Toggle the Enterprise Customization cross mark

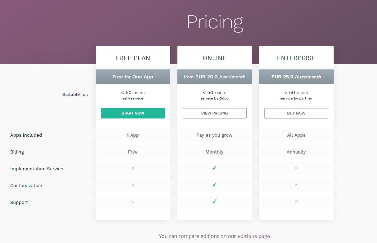(296, 185)
